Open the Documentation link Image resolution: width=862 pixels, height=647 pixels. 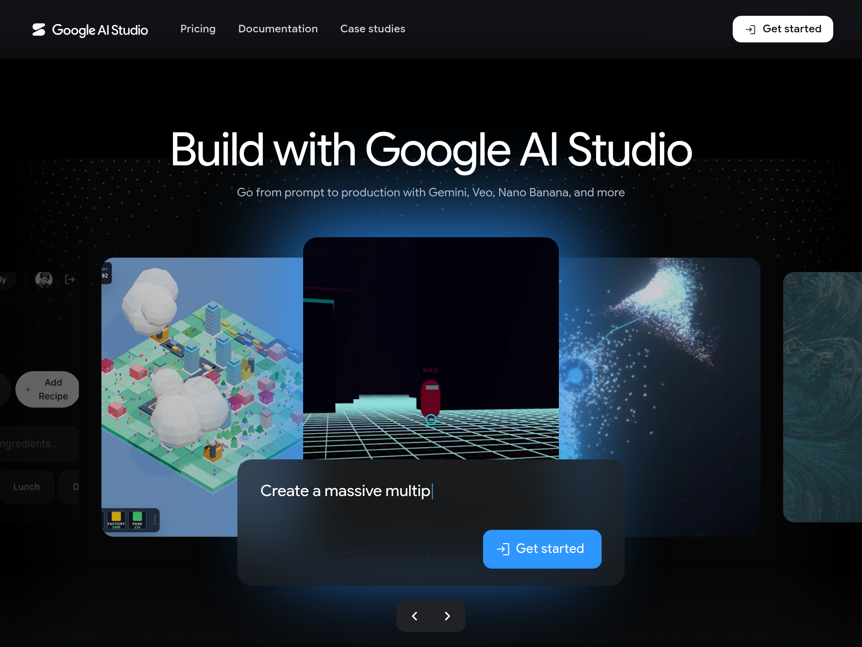278,29
